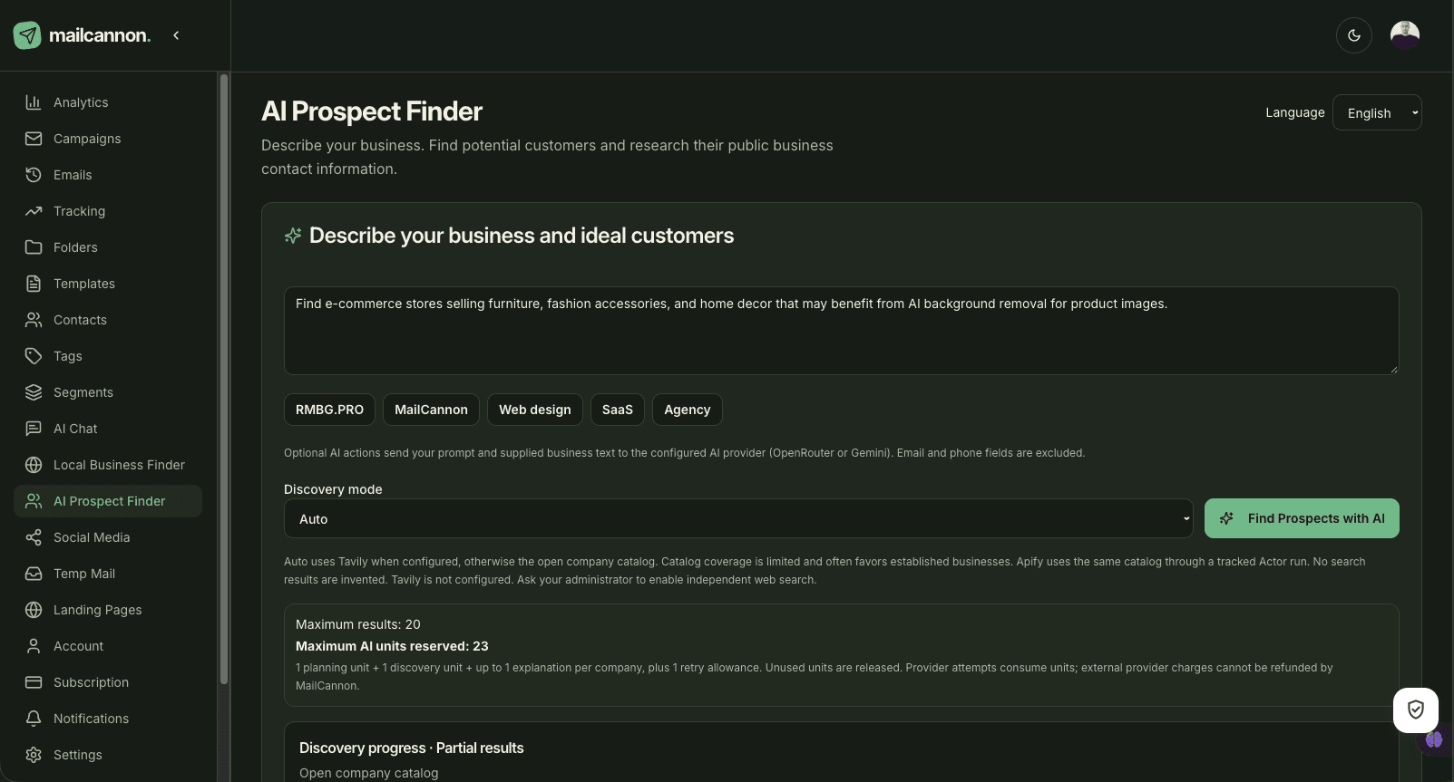Choose the Agency preset chip
Image resolution: width=1454 pixels, height=782 pixels.
pos(688,410)
